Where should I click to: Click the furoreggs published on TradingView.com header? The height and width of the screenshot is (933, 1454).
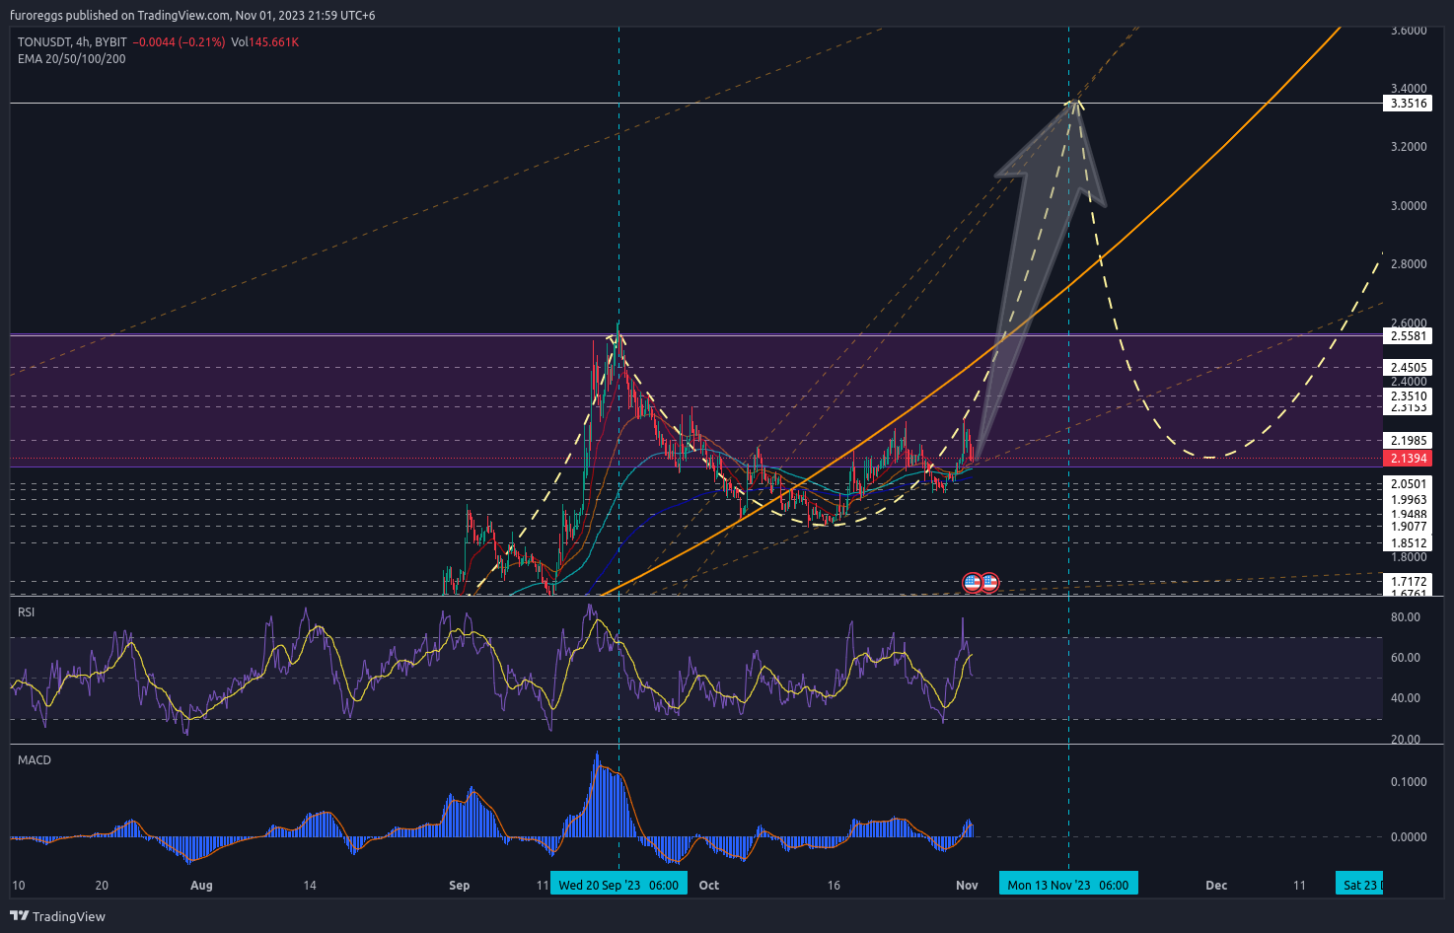pos(192,15)
